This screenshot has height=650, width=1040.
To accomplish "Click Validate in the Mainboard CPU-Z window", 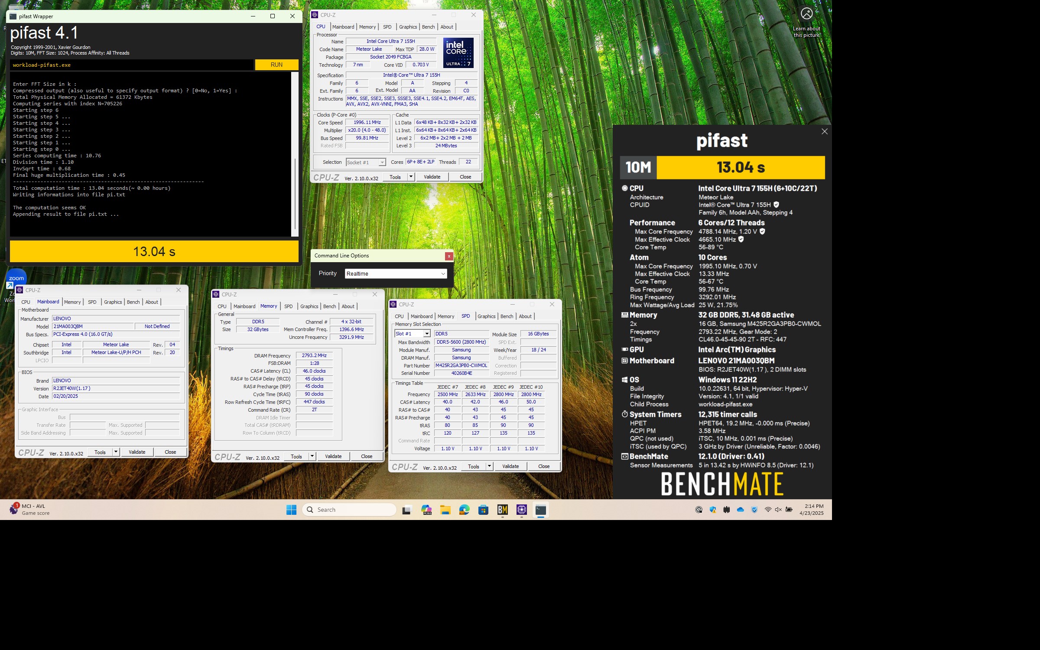I will pos(137,452).
